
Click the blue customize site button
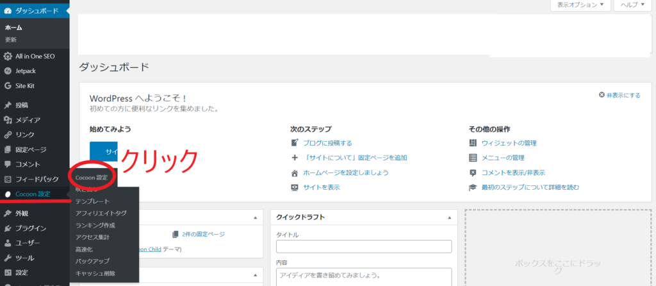click(x=104, y=152)
